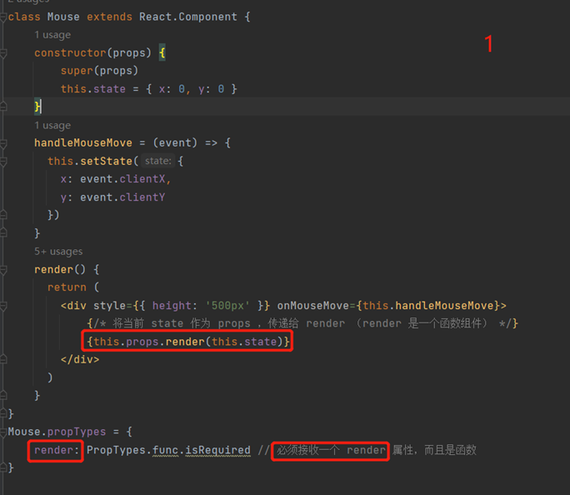Open '1 usage' hint above handleMouseMove

[x=52, y=125]
